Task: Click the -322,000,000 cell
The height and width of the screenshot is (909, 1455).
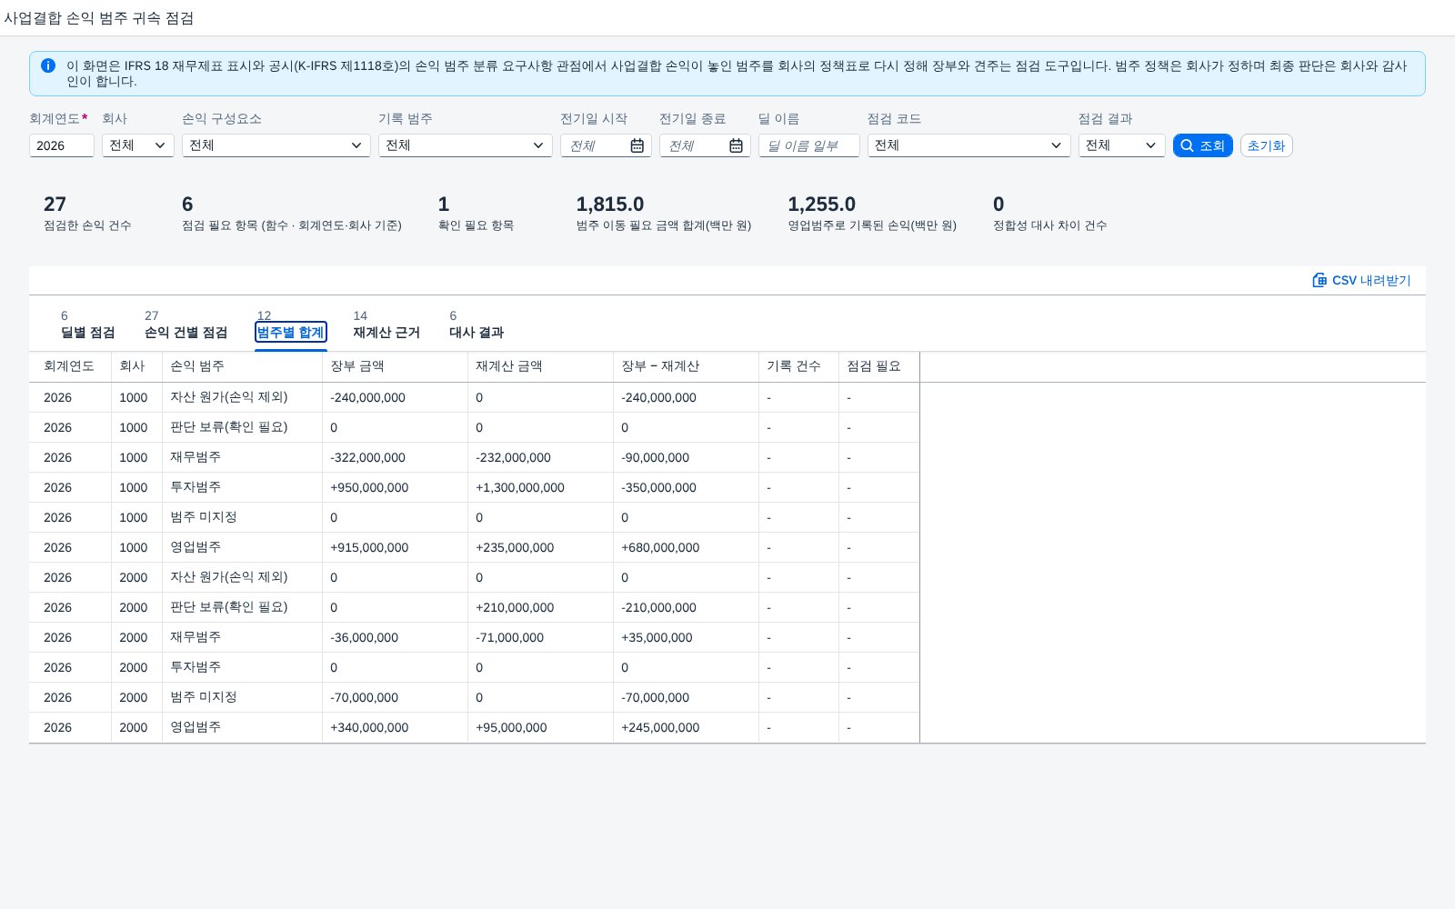Action: 395,457
